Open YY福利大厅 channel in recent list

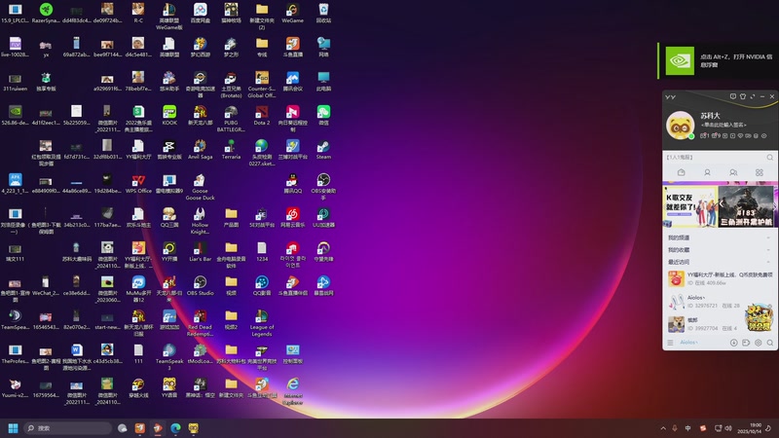pyautogui.click(x=720, y=278)
